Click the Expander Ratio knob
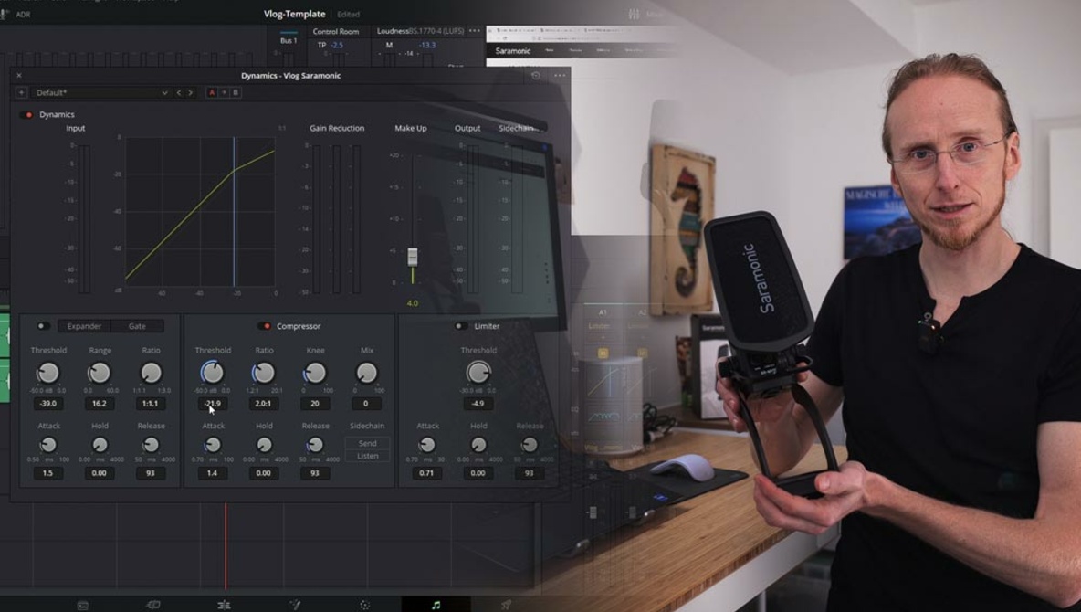Image resolution: width=1081 pixels, height=612 pixels. [151, 373]
